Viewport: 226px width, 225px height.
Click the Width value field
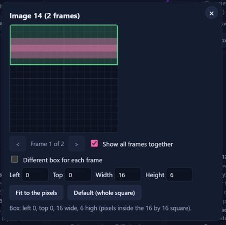point(128,175)
